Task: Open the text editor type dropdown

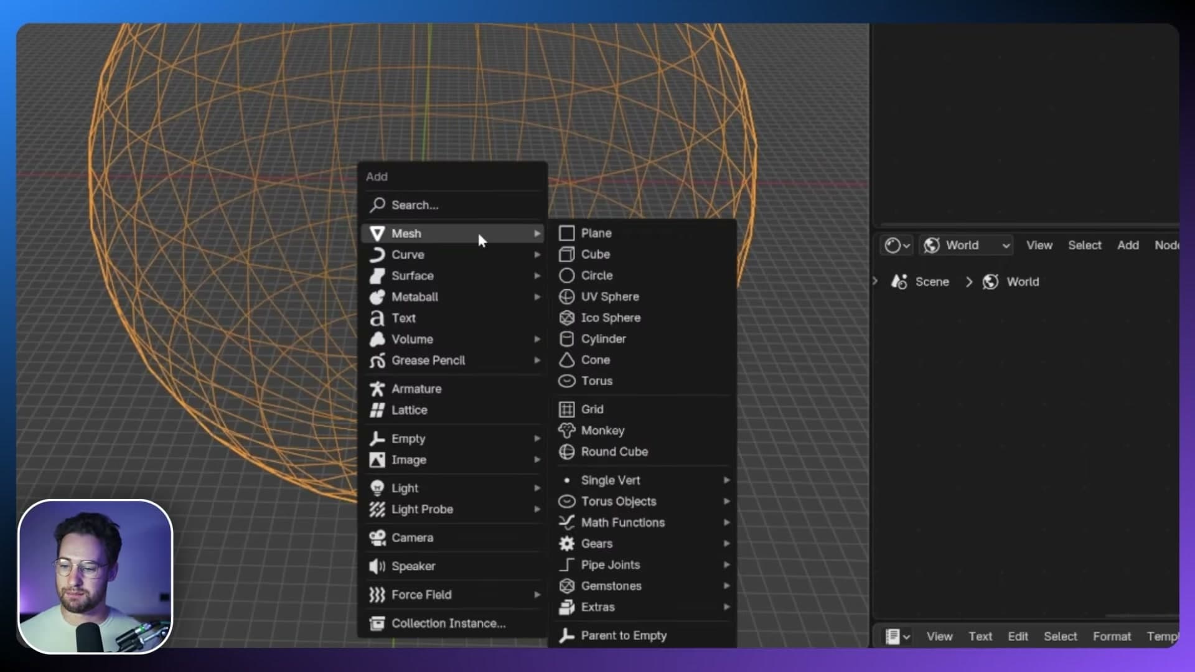Action: pos(897,637)
